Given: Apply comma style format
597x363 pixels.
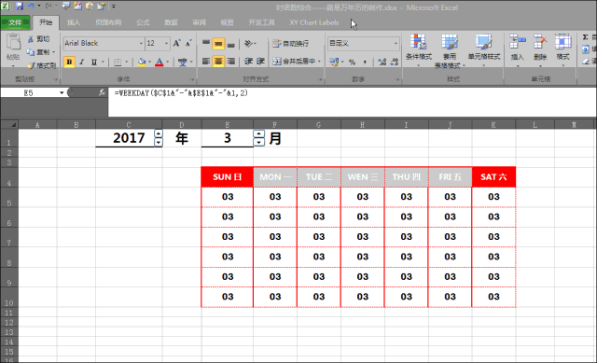Looking at the screenshot, I should tap(365, 62).
